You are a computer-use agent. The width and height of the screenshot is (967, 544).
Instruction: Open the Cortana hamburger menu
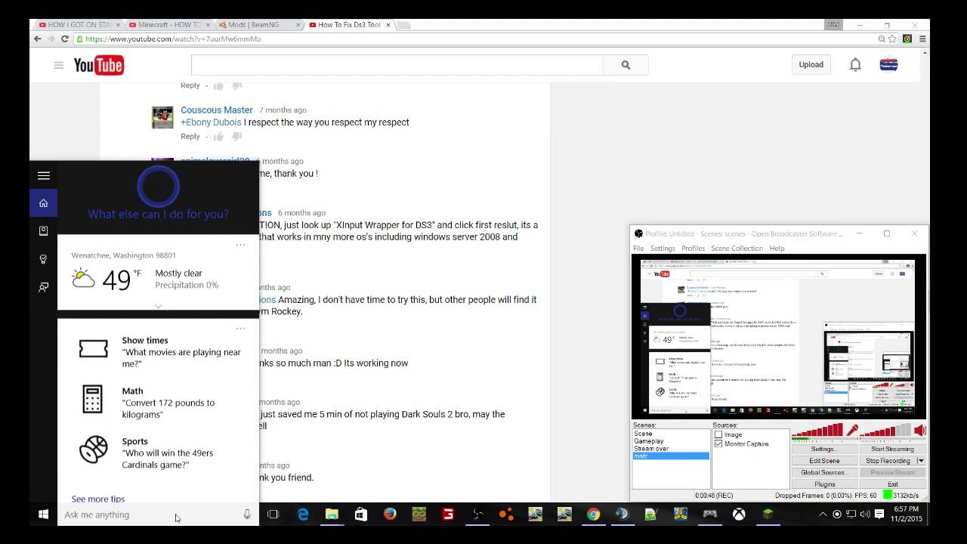pos(44,175)
